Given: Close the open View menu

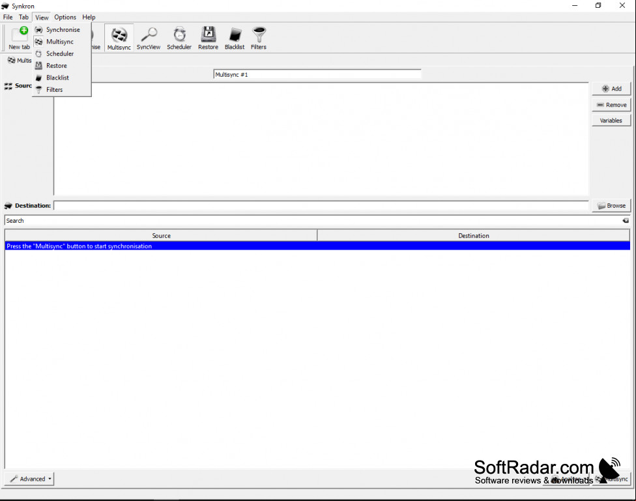Looking at the screenshot, I should click(x=41, y=17).
